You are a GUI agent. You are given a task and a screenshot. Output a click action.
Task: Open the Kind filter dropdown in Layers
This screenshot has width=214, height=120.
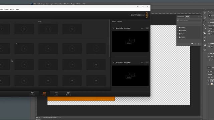click(211, 71)
